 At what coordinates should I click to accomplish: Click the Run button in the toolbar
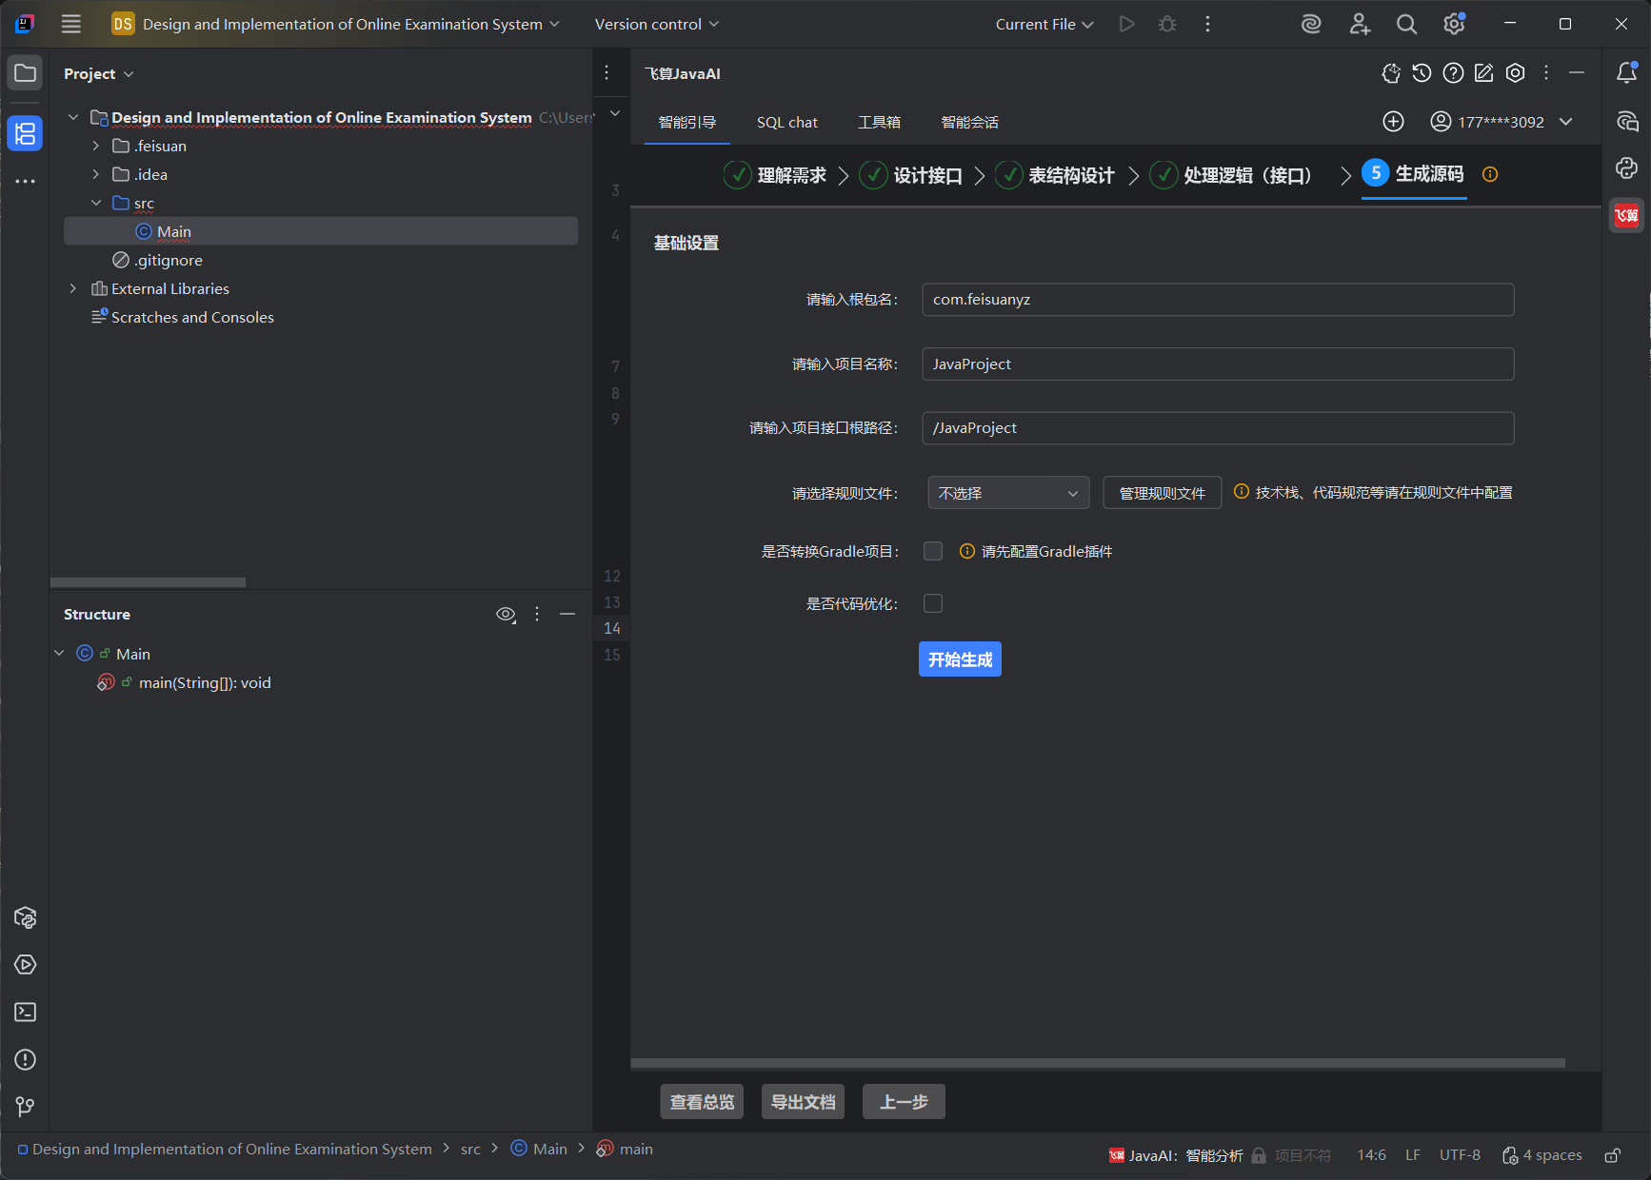1127,24
